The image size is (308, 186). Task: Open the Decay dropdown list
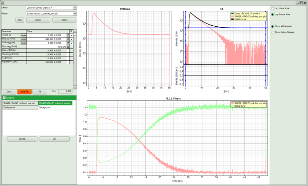click(75, 8)
